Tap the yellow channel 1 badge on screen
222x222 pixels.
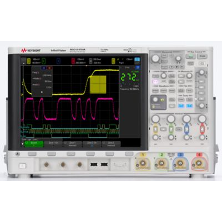pos(29,61)
